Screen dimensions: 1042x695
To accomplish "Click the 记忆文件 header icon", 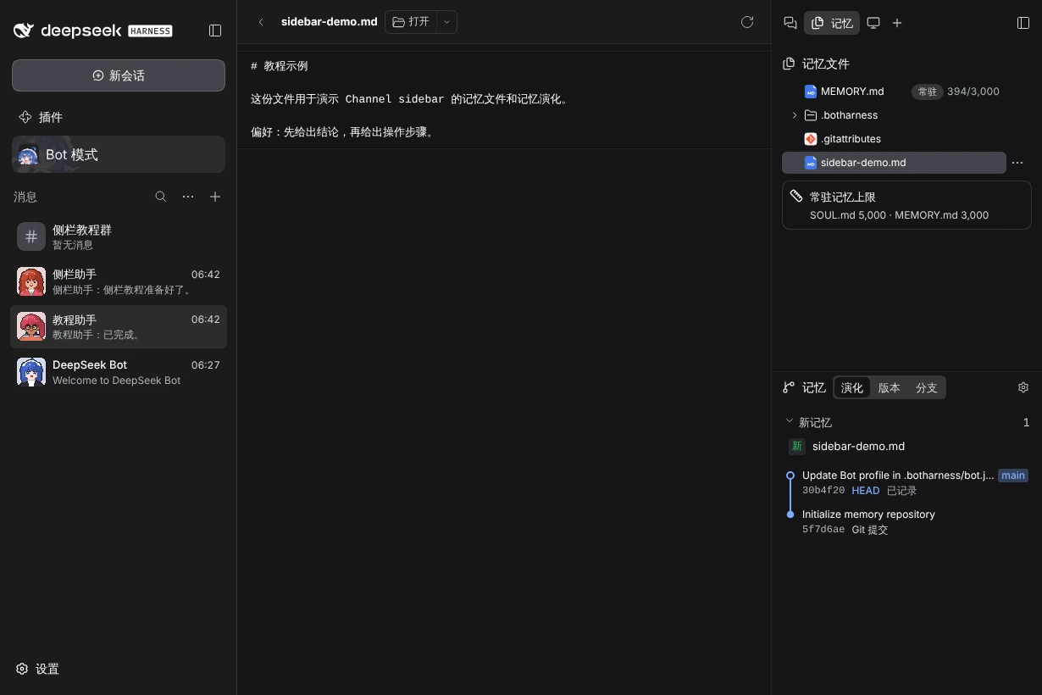I will point(789,64).
